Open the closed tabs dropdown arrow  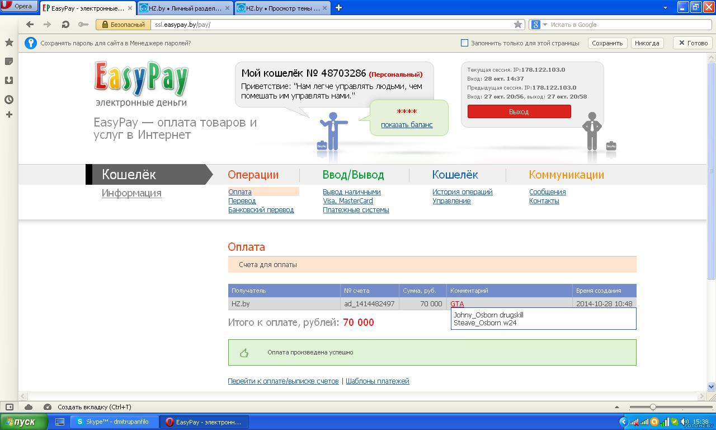click(665, 8)
